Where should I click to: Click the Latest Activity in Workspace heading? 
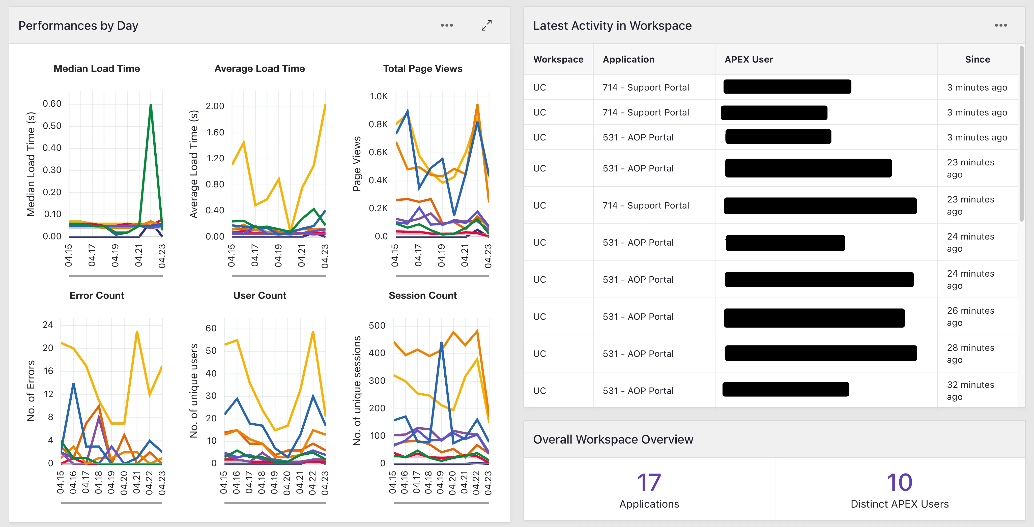[612, 25]
